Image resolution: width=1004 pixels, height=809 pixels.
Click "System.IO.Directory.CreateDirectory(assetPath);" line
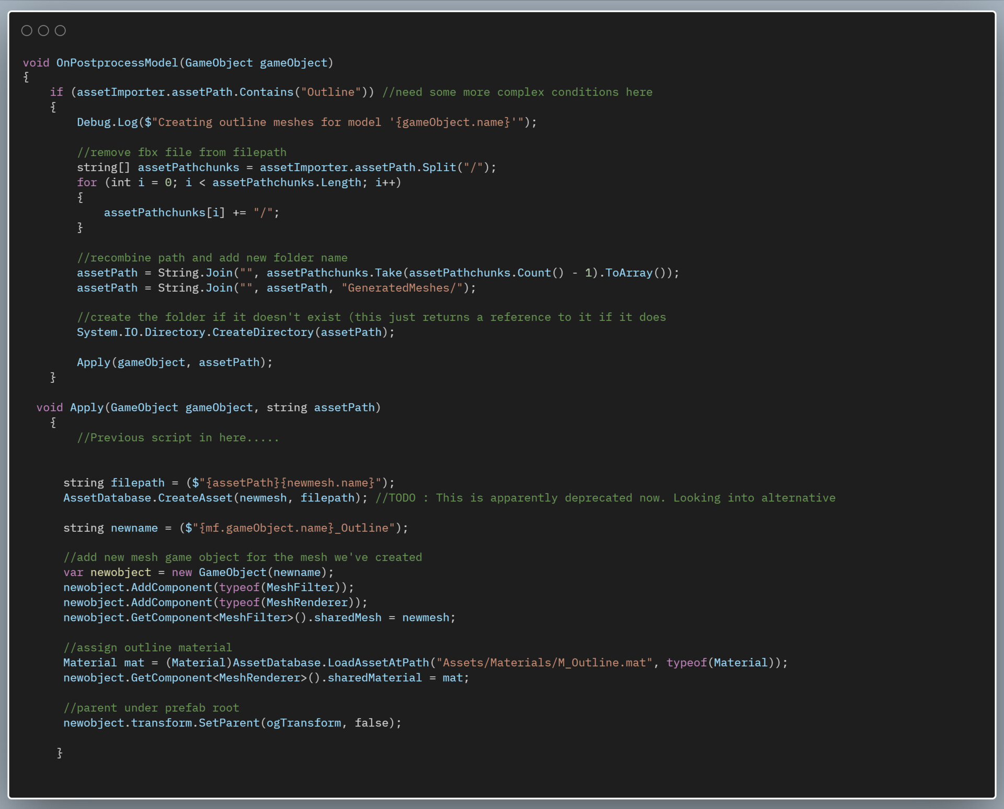click(236, 333)
